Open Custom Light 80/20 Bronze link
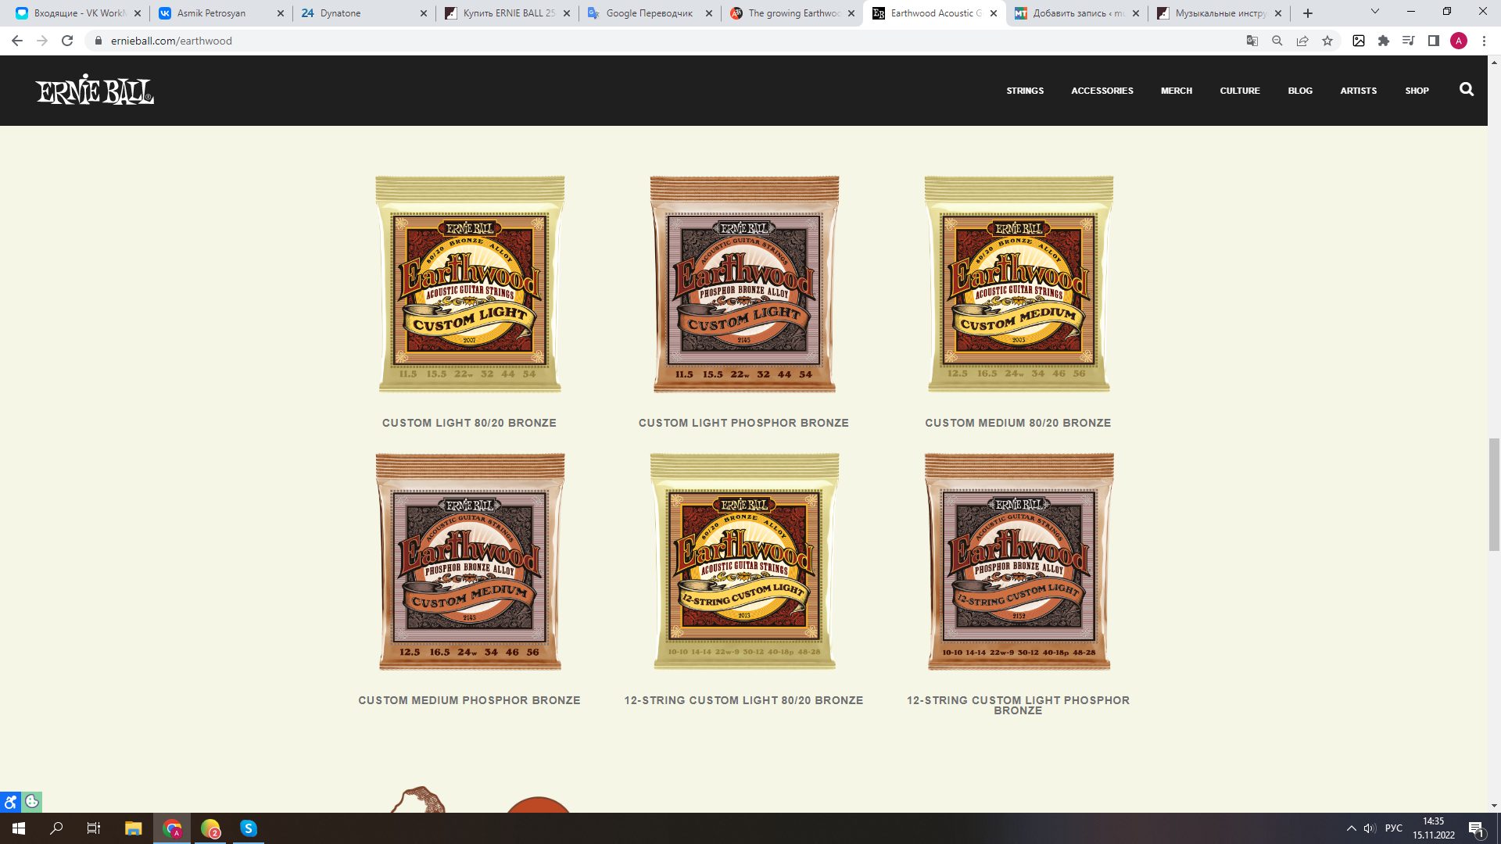1501x844 pixels. [469, 423]
